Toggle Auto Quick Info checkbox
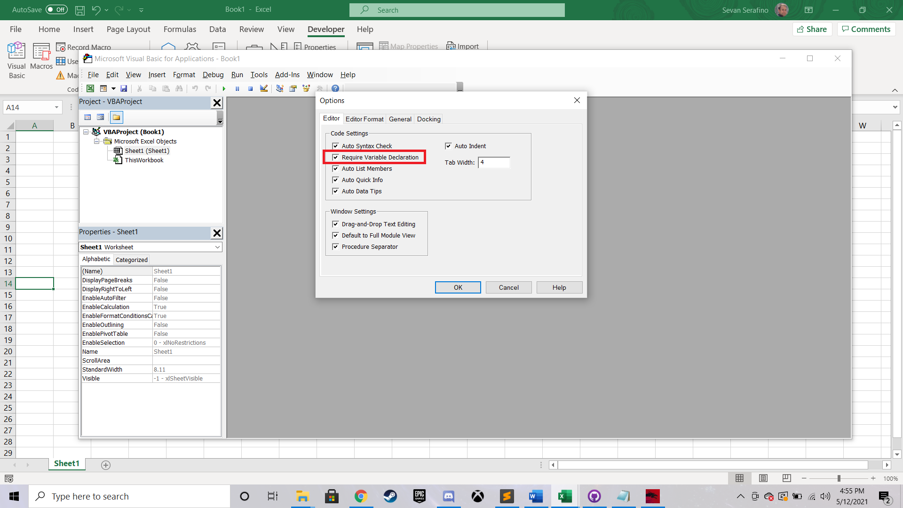Screen dimensions: 903x508 click(x=335, y=180)
